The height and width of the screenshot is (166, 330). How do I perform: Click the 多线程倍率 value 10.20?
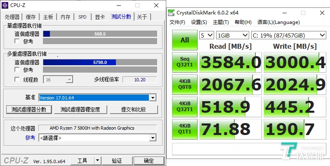click(x=140, y=80)
